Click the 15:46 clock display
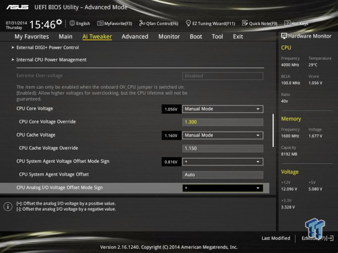 (43, 24)
